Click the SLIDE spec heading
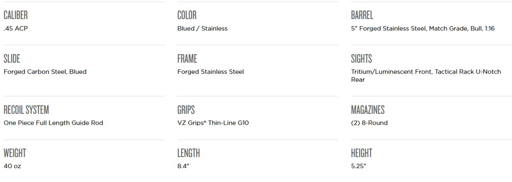This screenshot has width=512, height=182. [12, 59]
